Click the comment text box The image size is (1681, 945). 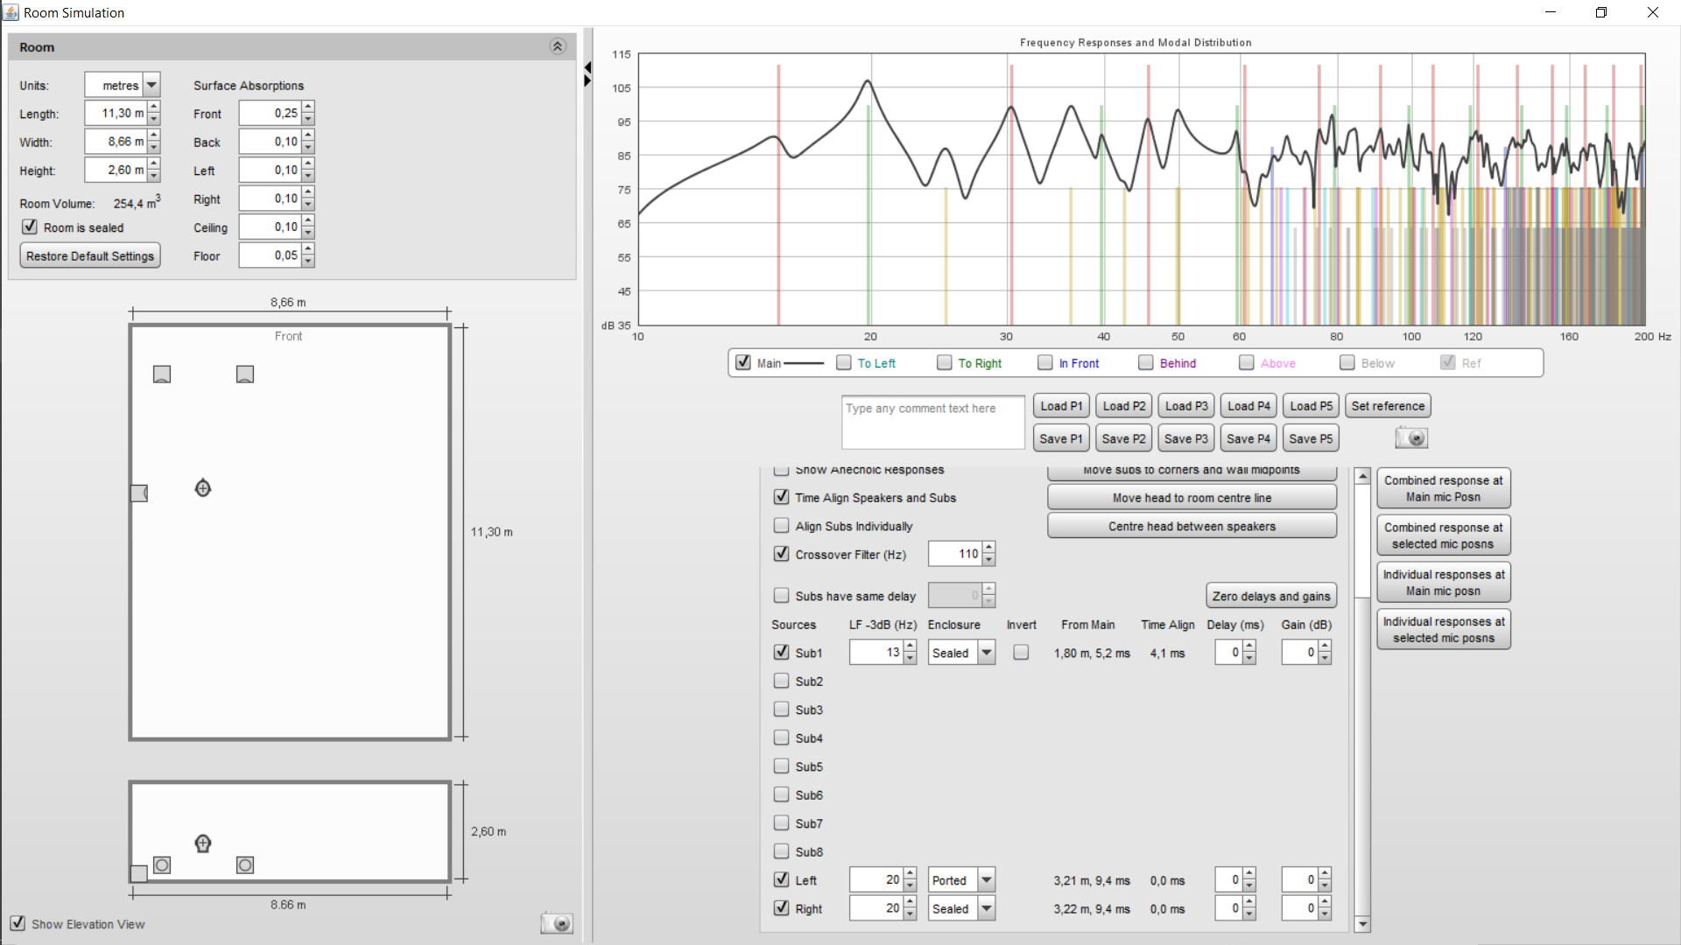932,423
